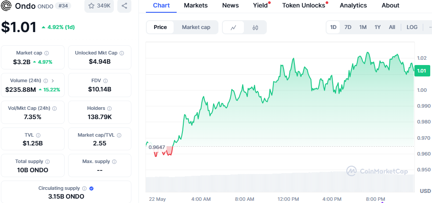Click the 0.9647 opening price label
This screenshot has height=203, width=432.
(x=156, y=147)
